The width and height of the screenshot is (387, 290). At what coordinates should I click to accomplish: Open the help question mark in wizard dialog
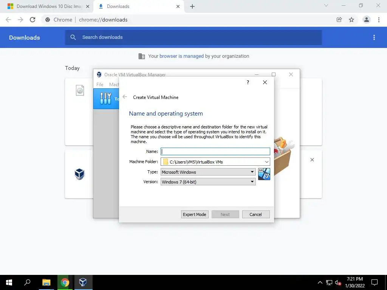[248, 82]
